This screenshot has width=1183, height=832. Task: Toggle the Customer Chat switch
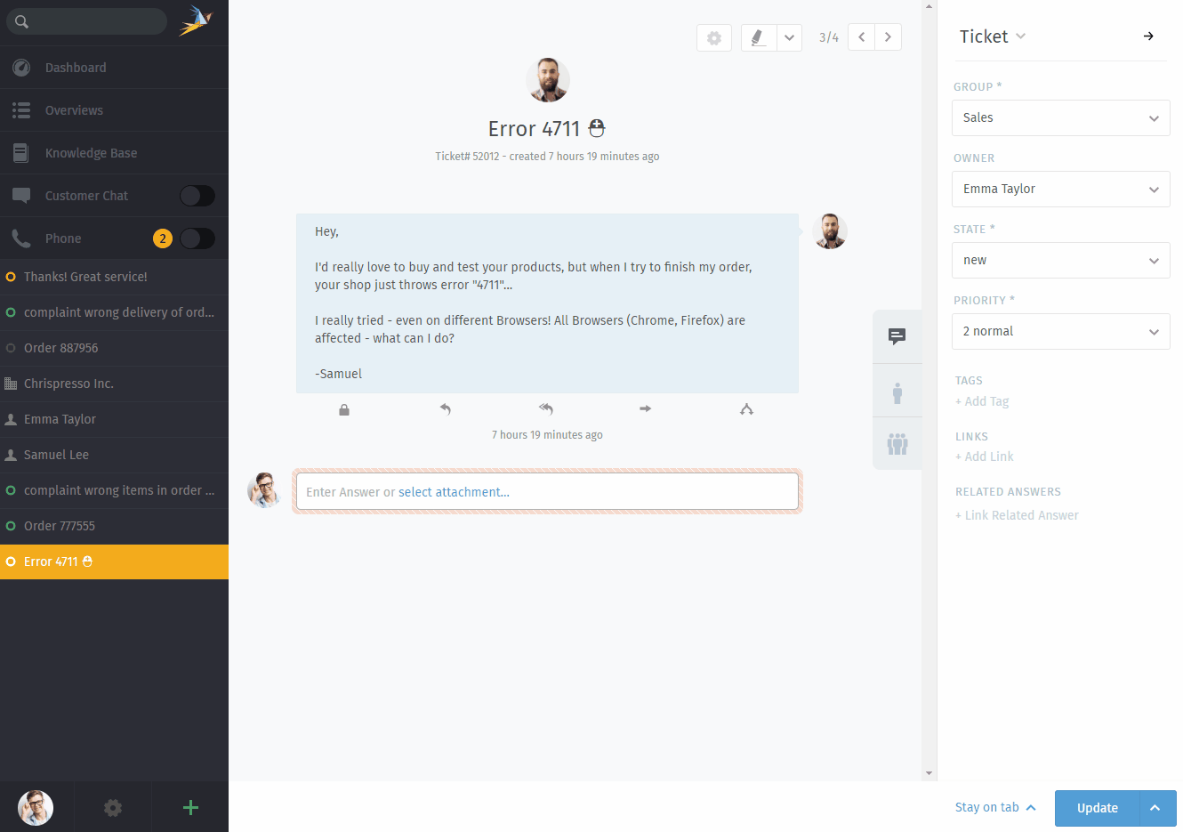(x=197, y=196)
